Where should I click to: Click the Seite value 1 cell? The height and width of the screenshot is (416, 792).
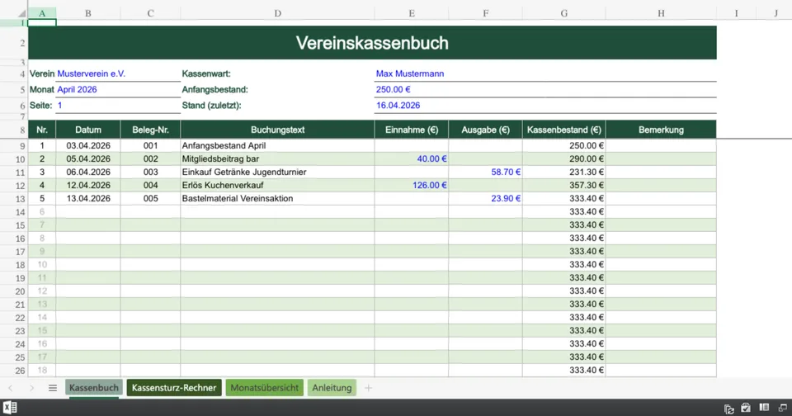pos(118,106)
